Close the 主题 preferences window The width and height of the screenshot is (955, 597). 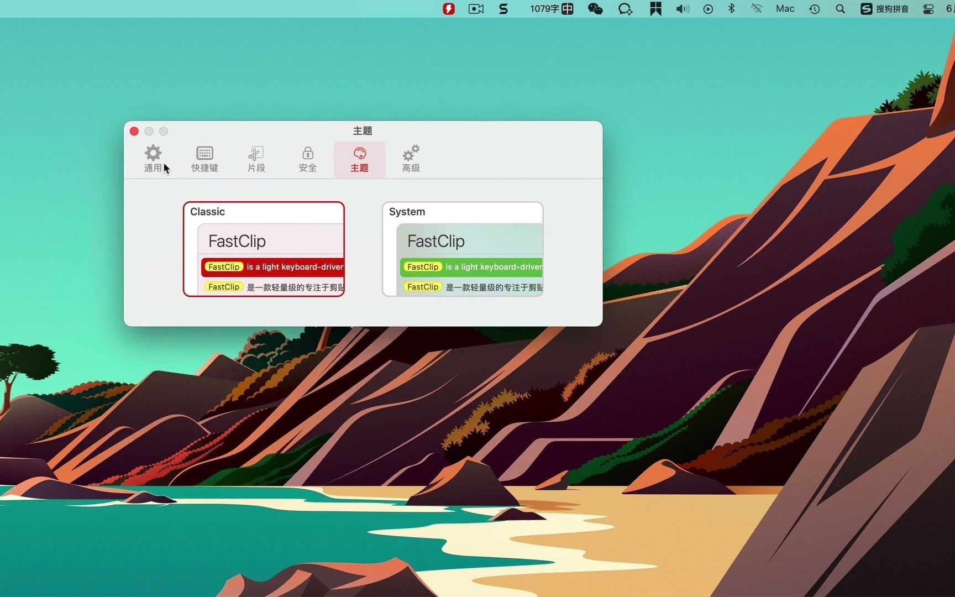coord(134,131)
